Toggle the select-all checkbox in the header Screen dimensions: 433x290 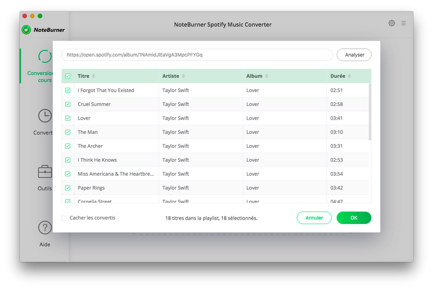pos(68,76)
